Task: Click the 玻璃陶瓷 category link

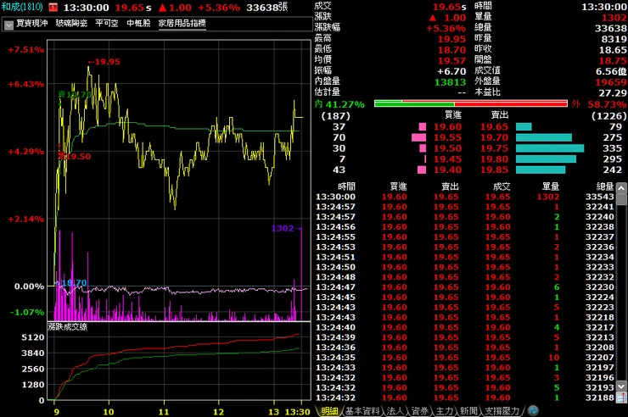Action: click(x=71, y=23)
